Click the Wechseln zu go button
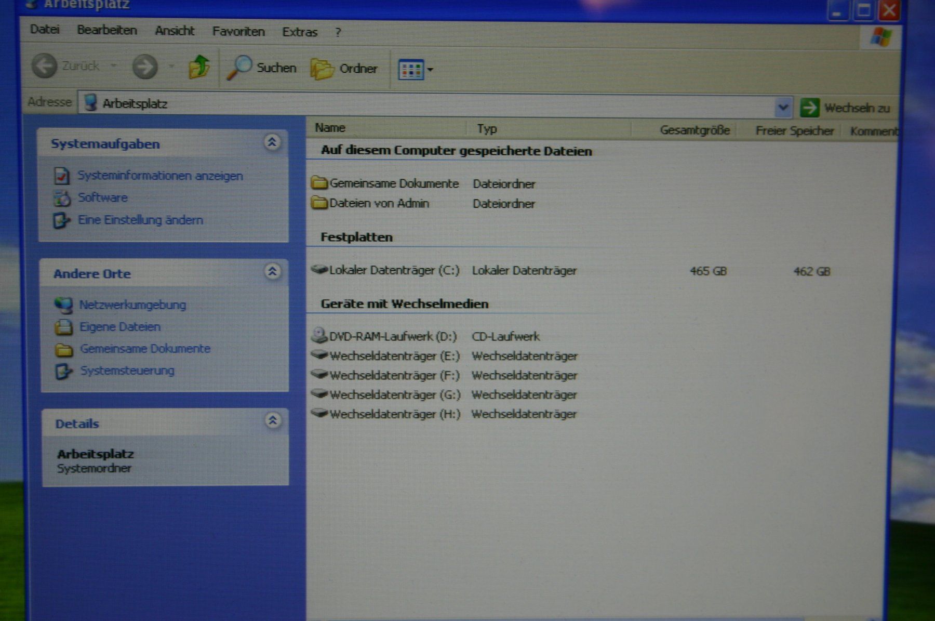This screenshot has width=935, height=621. tap(845, 108)
